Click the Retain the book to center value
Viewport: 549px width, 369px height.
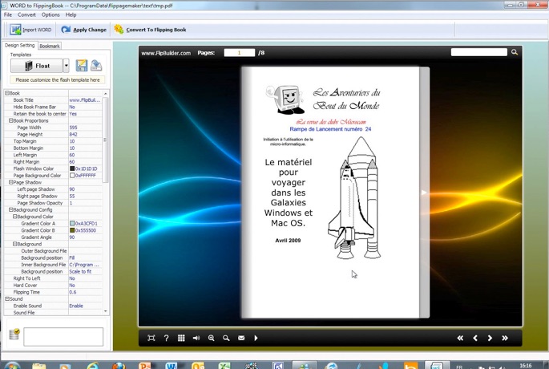(85, 114)
